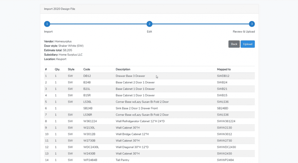Screen dimensions: 298x163
Task: Select code W361224 cell
Action: (x=90, y=121)
